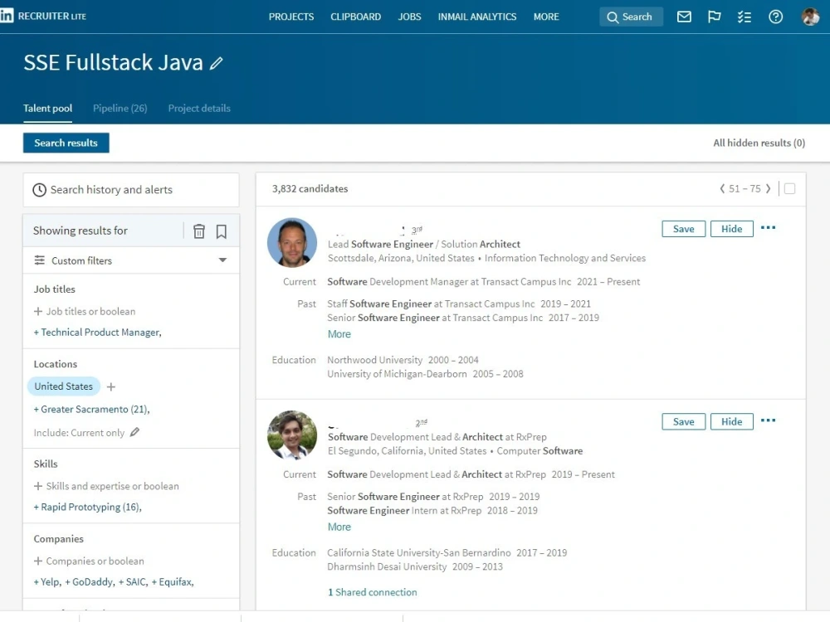The height and width of the screenshot is (622, 830).
Task: Click the top Search field
Action: click(631, 17)
